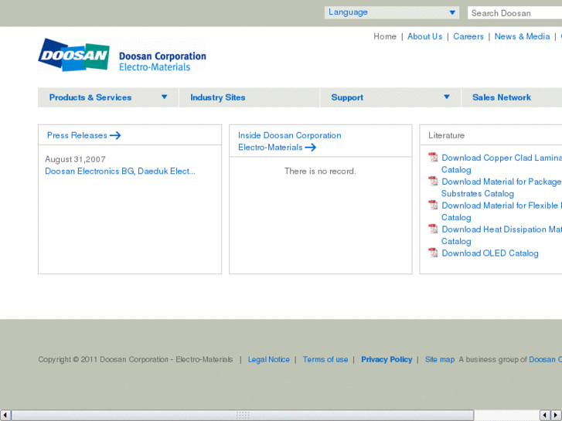Open Inside Doosan Corporation Electro-Materials link

point(290,141)
